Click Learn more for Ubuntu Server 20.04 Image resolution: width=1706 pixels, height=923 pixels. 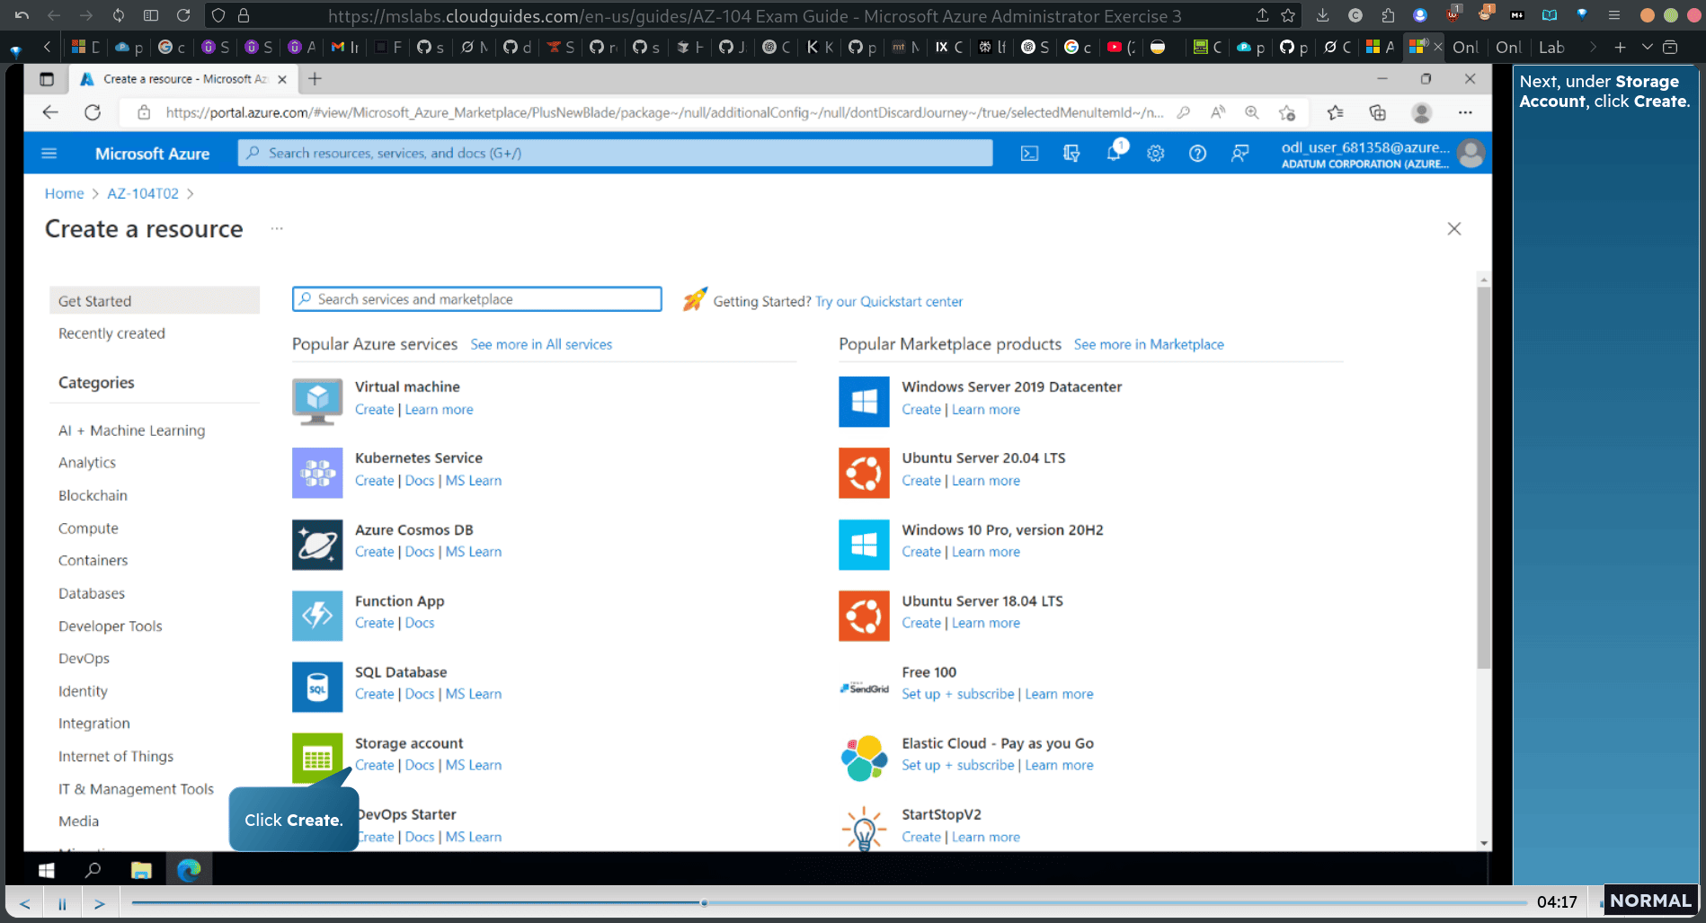[x=986, y=481]
